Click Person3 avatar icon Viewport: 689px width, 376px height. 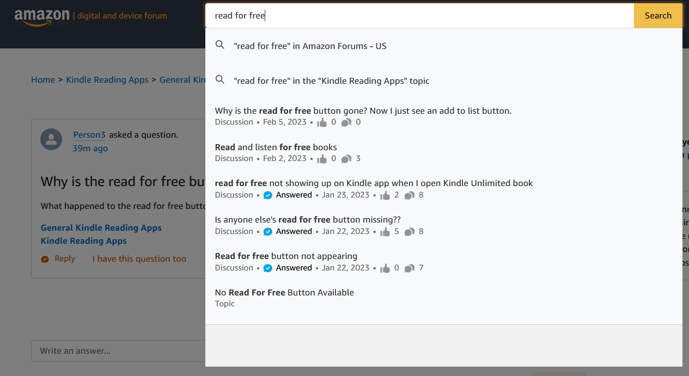point(51,140)
